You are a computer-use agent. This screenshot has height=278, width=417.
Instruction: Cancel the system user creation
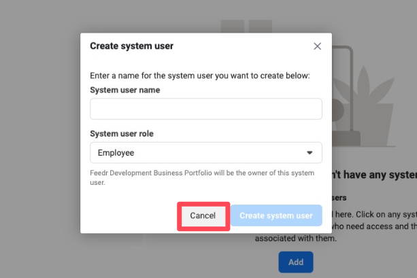[203, 215]
